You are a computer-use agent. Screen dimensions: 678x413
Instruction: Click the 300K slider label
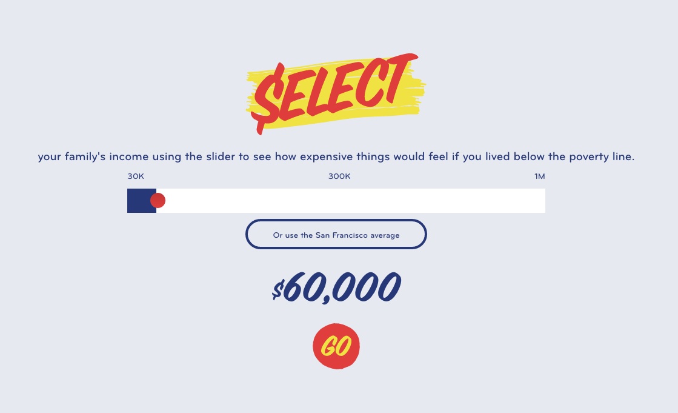click(x=339, y=176)
